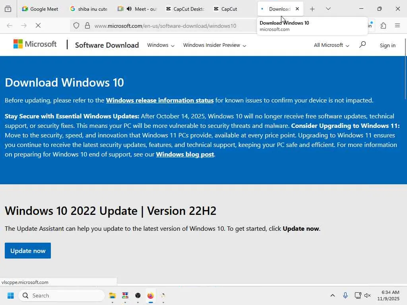Click the microphone tray icon
Viewport: 407px width, 305px height.
click(345, 295)
